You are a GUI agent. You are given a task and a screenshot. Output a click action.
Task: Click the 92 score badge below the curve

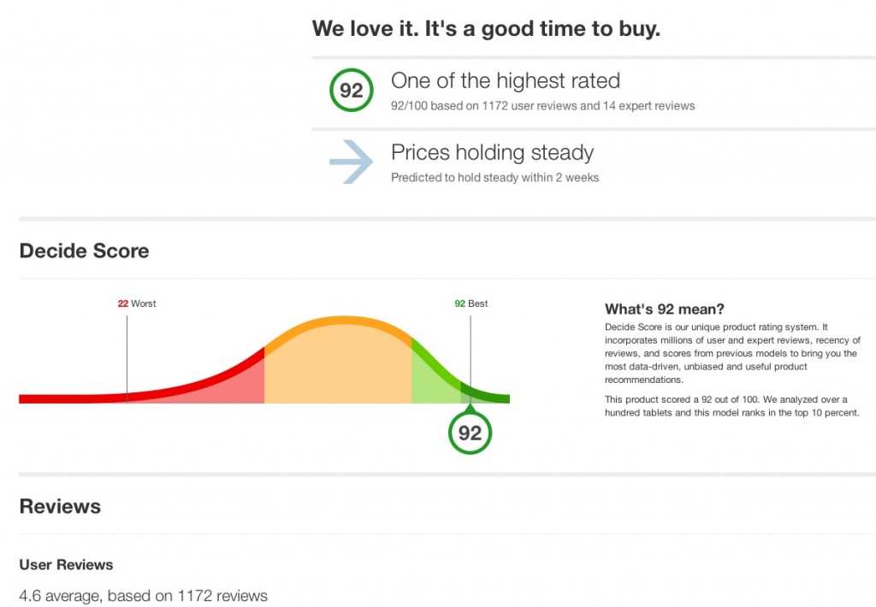coord(470,433)
